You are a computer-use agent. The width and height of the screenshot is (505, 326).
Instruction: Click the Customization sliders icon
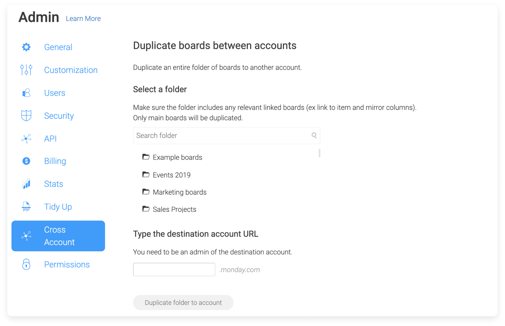(26, 70)
